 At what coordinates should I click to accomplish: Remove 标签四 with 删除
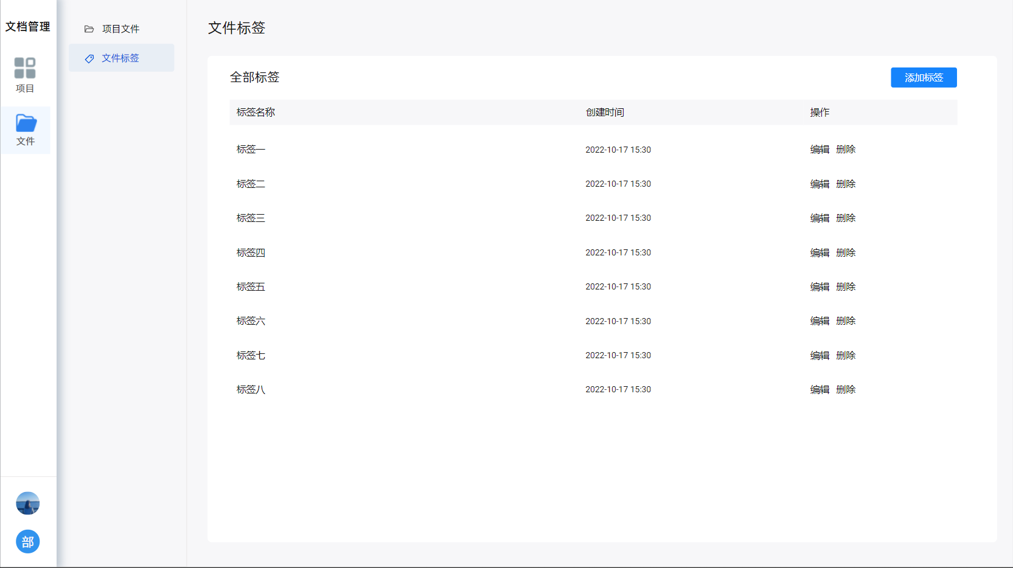point(846,252)
